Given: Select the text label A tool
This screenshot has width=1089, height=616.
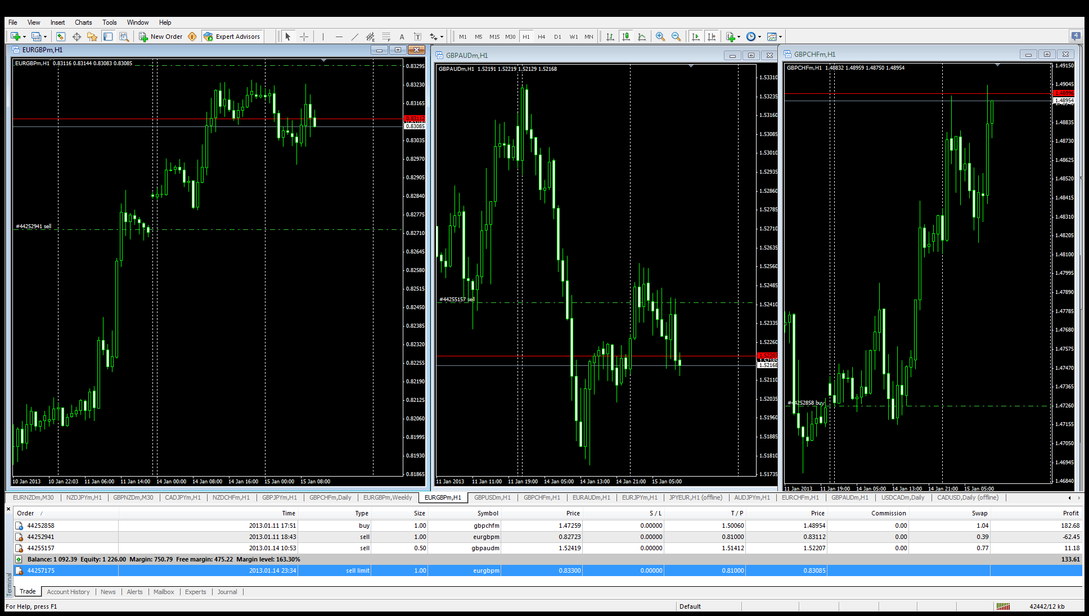Looking at the screenshot, I should point(402,37).
